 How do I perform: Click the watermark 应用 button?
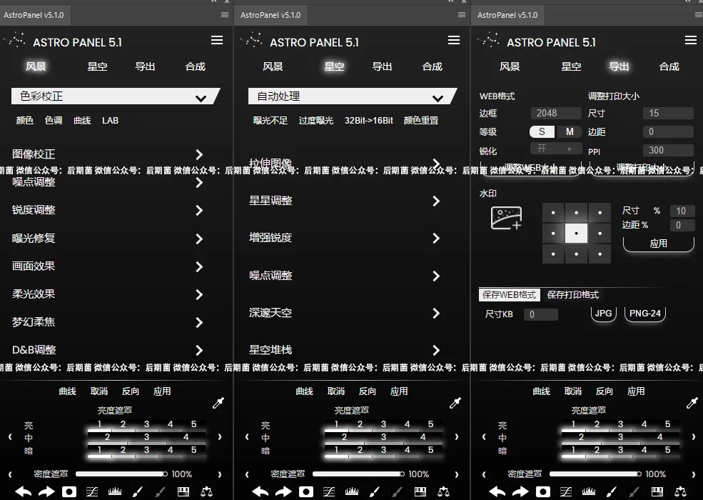(x=659, y=244)
